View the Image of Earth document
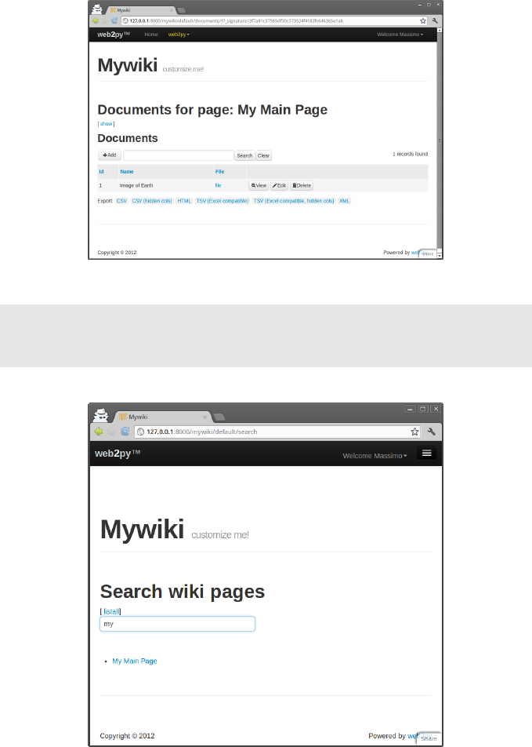Screen dimensions: 532x747 click(259, 185)
